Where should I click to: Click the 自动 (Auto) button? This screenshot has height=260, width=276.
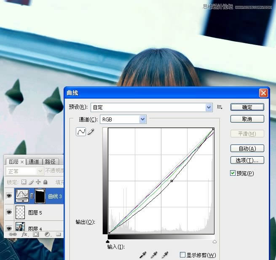coord(247,148)
